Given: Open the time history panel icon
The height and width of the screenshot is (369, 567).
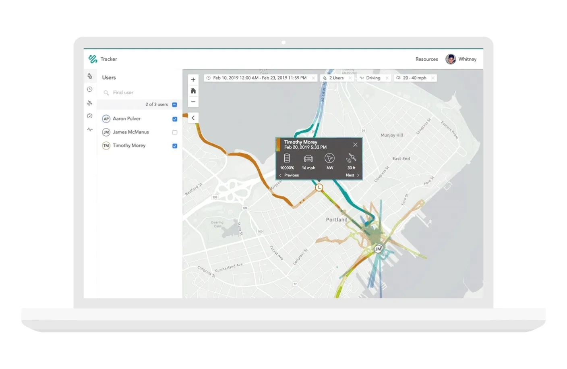Looking at the screenshot, I should (x=90, y=89).
